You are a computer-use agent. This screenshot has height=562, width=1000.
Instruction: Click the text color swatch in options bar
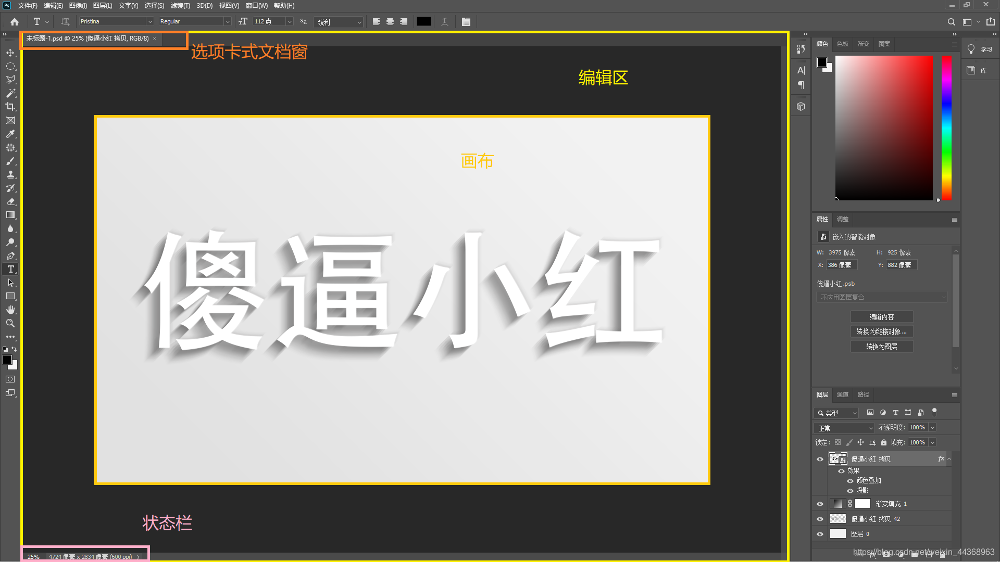pos(423,22)
